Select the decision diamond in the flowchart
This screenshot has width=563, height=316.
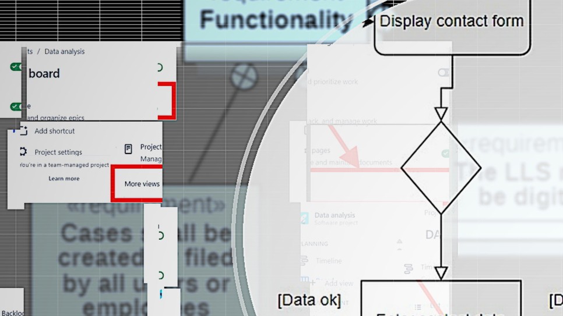click(441, 169)
